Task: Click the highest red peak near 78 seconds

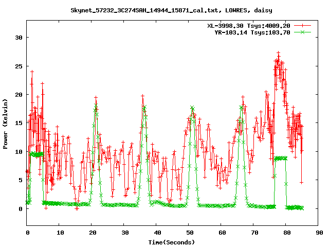Action: [x=279, y=53]
